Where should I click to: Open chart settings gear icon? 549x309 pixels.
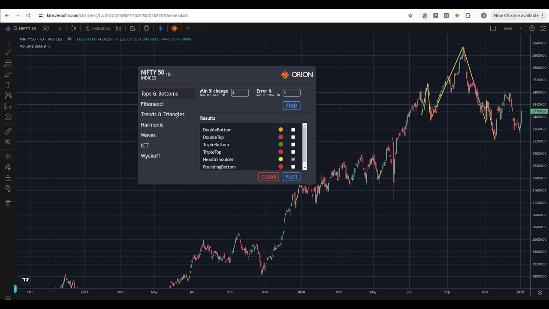coord(532,28)
